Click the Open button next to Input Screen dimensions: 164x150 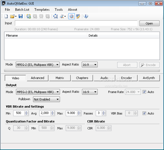149,23
